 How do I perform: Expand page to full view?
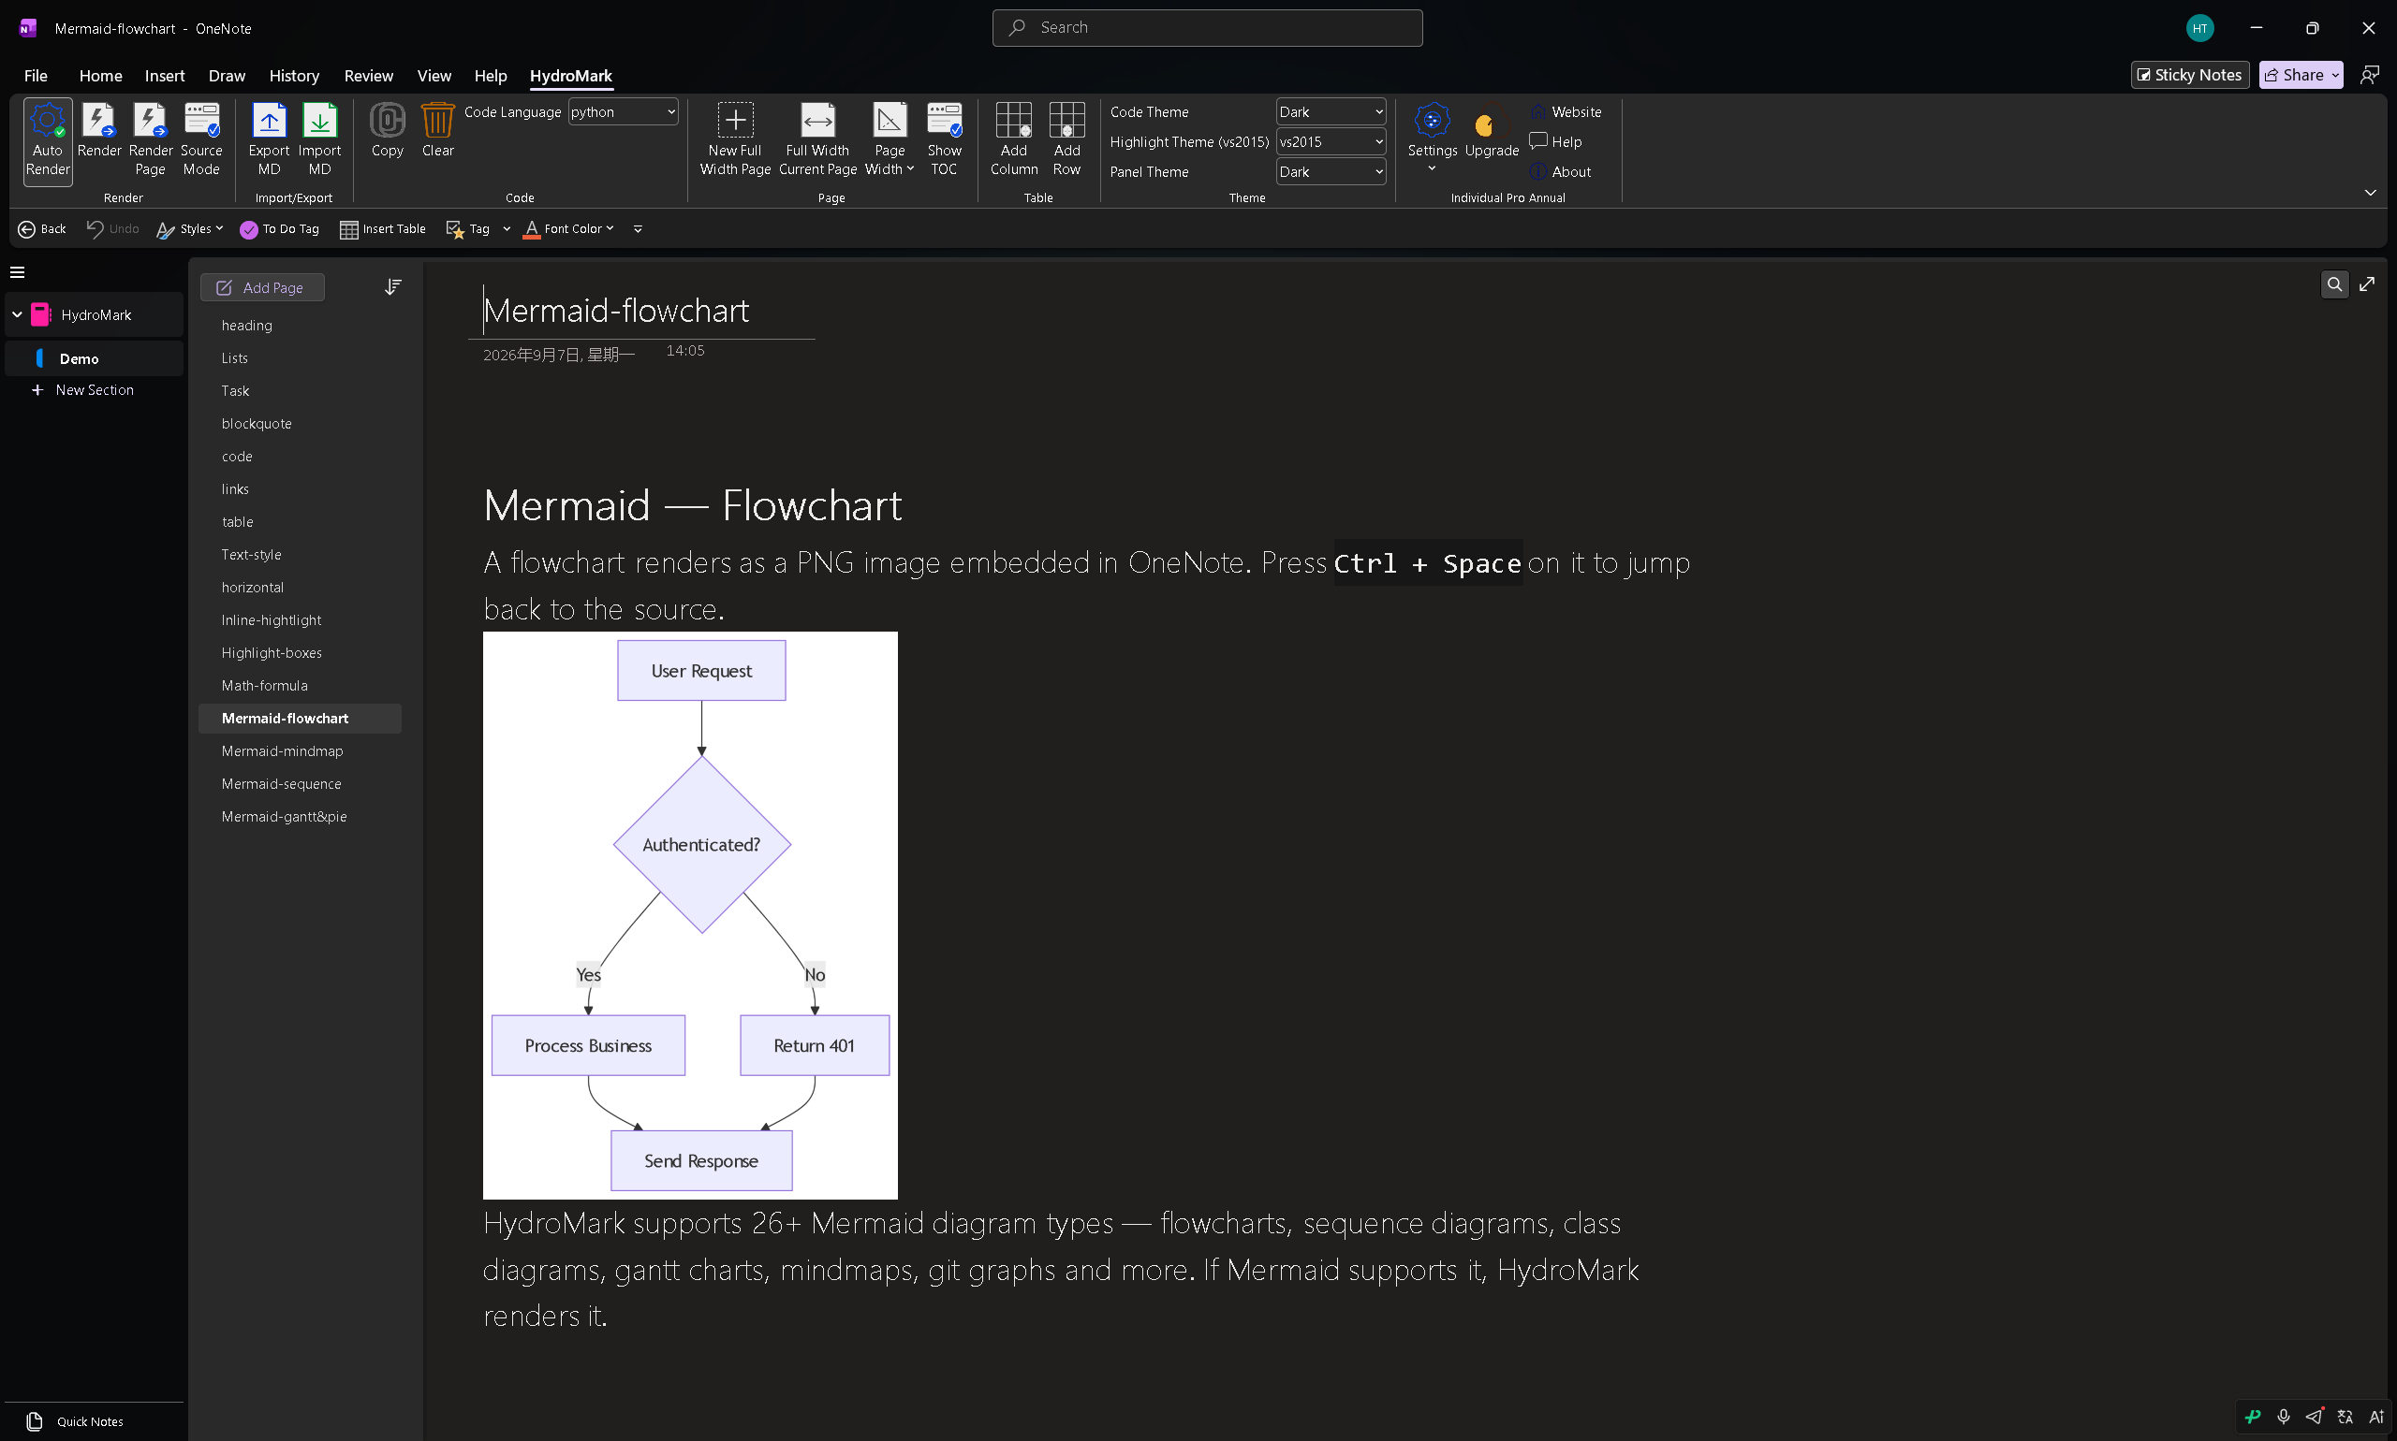click(2367, 284)
